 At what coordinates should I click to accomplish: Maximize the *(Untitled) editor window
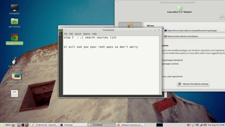click(155, 30)
